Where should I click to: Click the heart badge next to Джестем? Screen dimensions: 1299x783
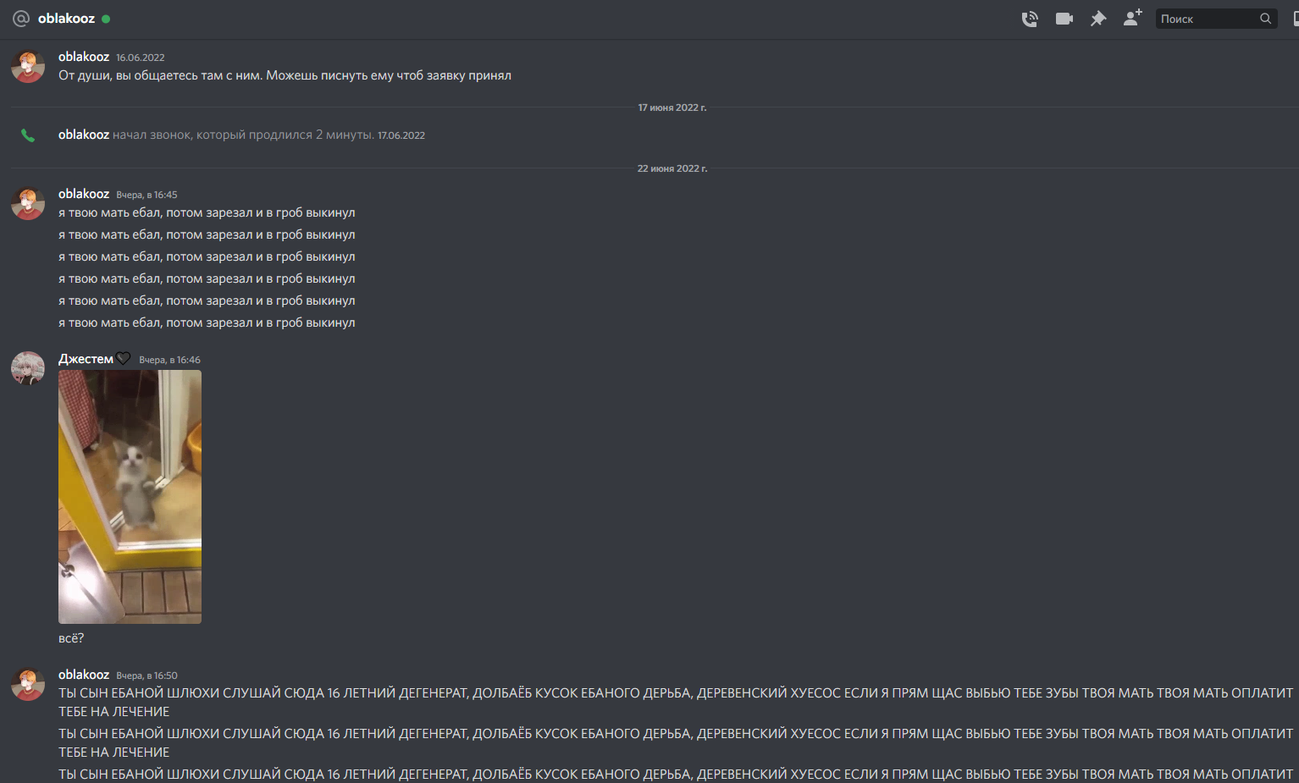[x=124, y=359]
